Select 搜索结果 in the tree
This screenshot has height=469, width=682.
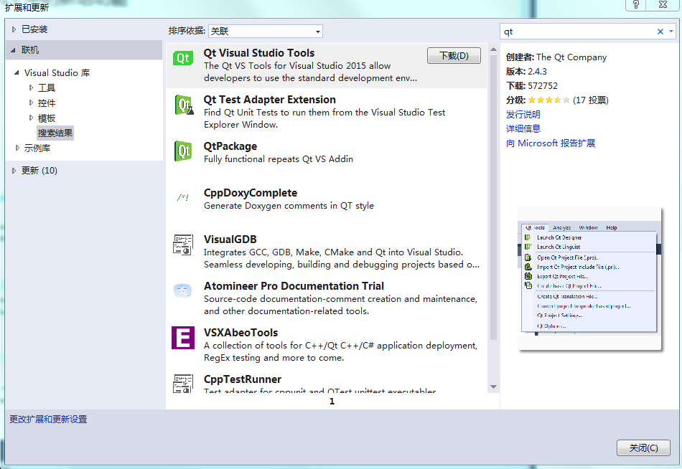tap(55, 133)
